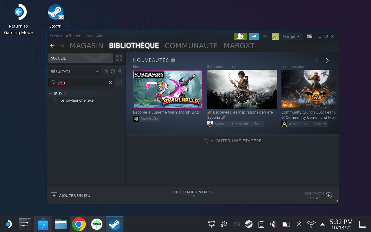The height and width of the screenshot is (232, 371).
Task: Open Steam tray icon
Action: 249,224
